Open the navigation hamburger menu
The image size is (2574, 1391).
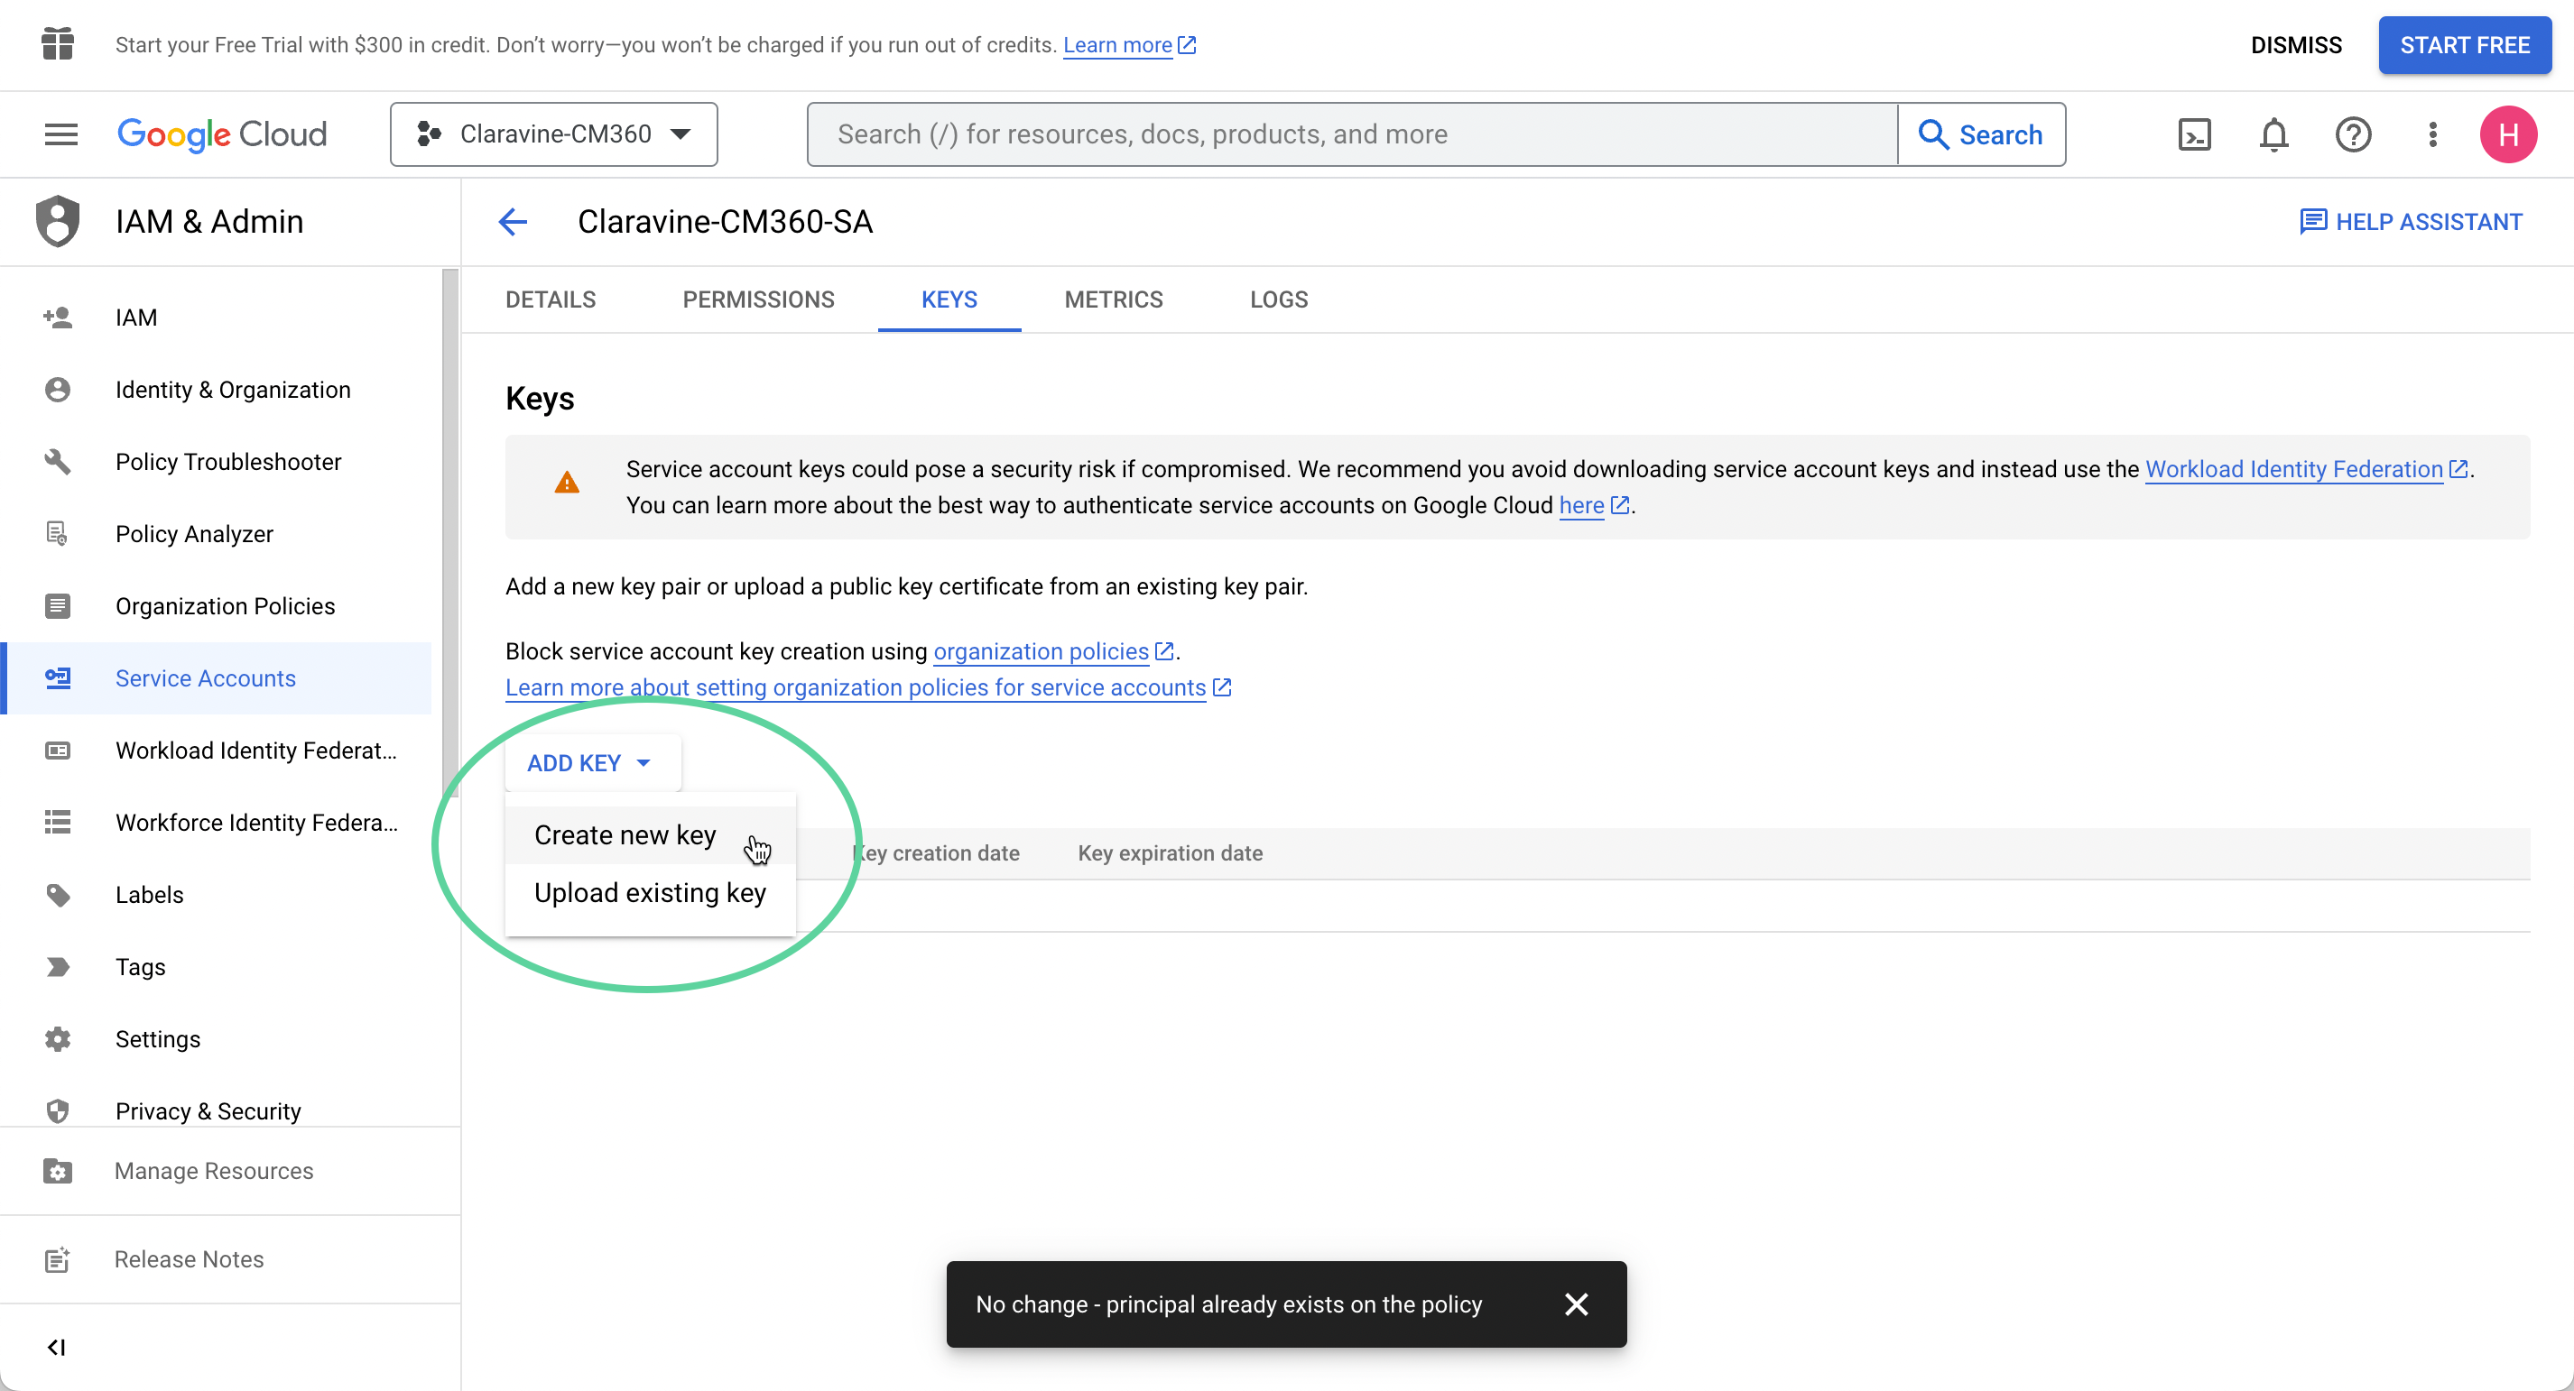(x=60, y=134)
